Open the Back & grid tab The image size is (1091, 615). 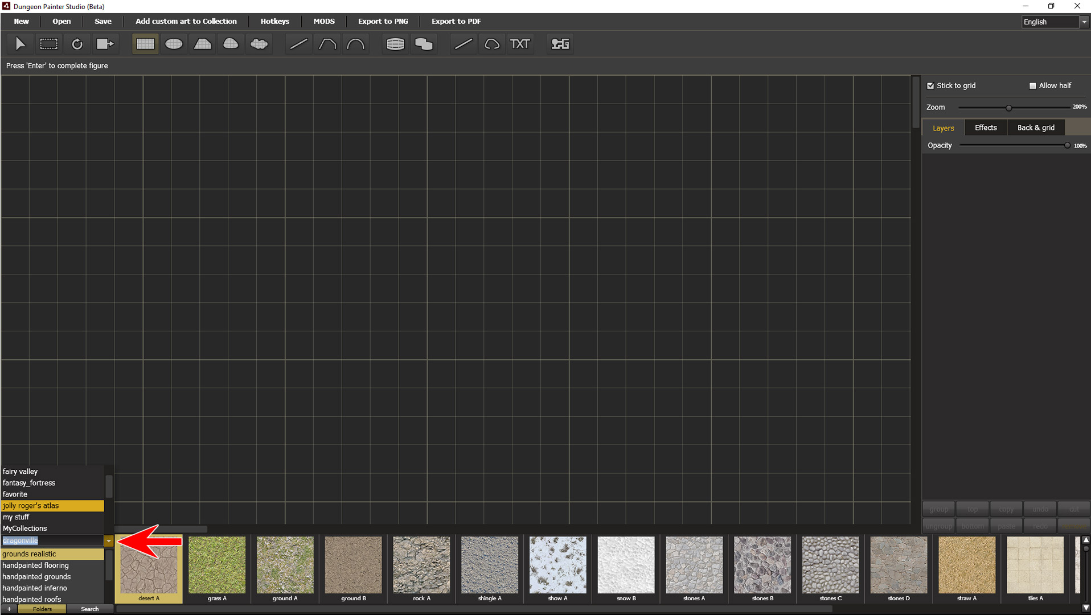point(1036,128)
